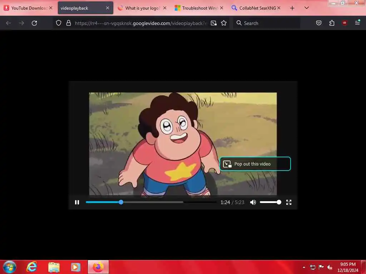Screen dimensions: 366x274
Task: Open a new browser tab
Action: (x=292, y=8)
